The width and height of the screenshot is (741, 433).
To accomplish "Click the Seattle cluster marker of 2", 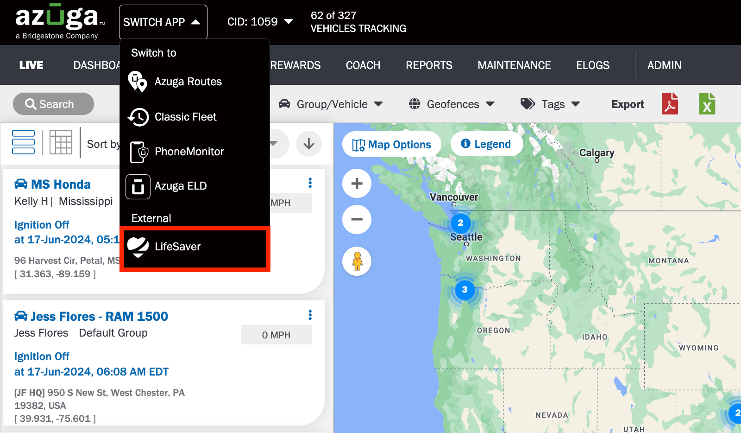I will [460, 223].
